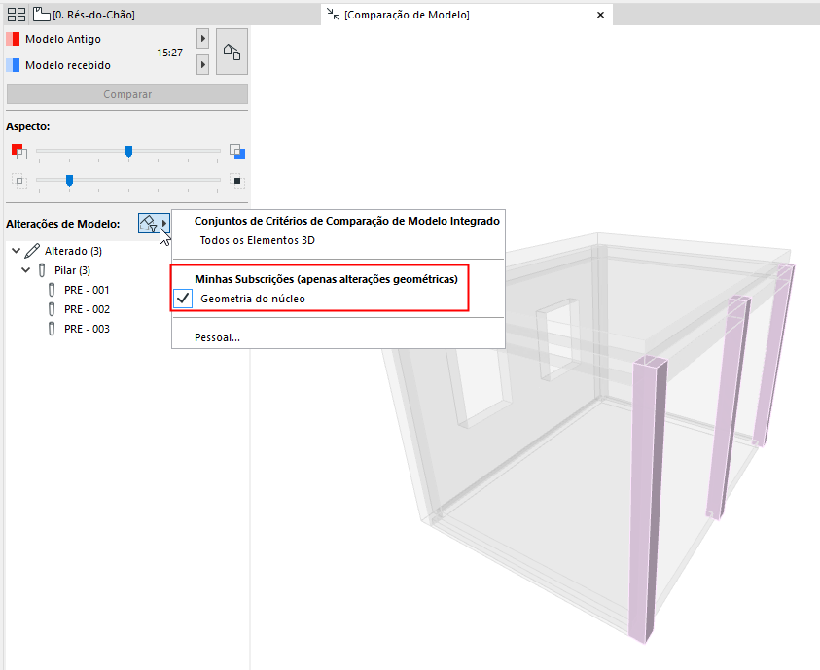Click the red Modelo Antigo color swatch
The image size is (820, 670).
(x=13, y=39)
